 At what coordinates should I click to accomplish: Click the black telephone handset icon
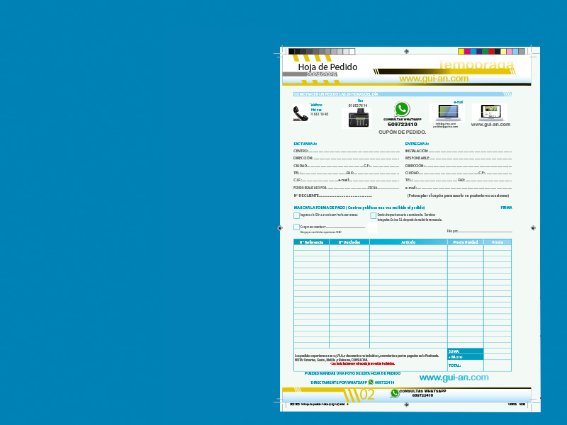[x=301, y=113]
